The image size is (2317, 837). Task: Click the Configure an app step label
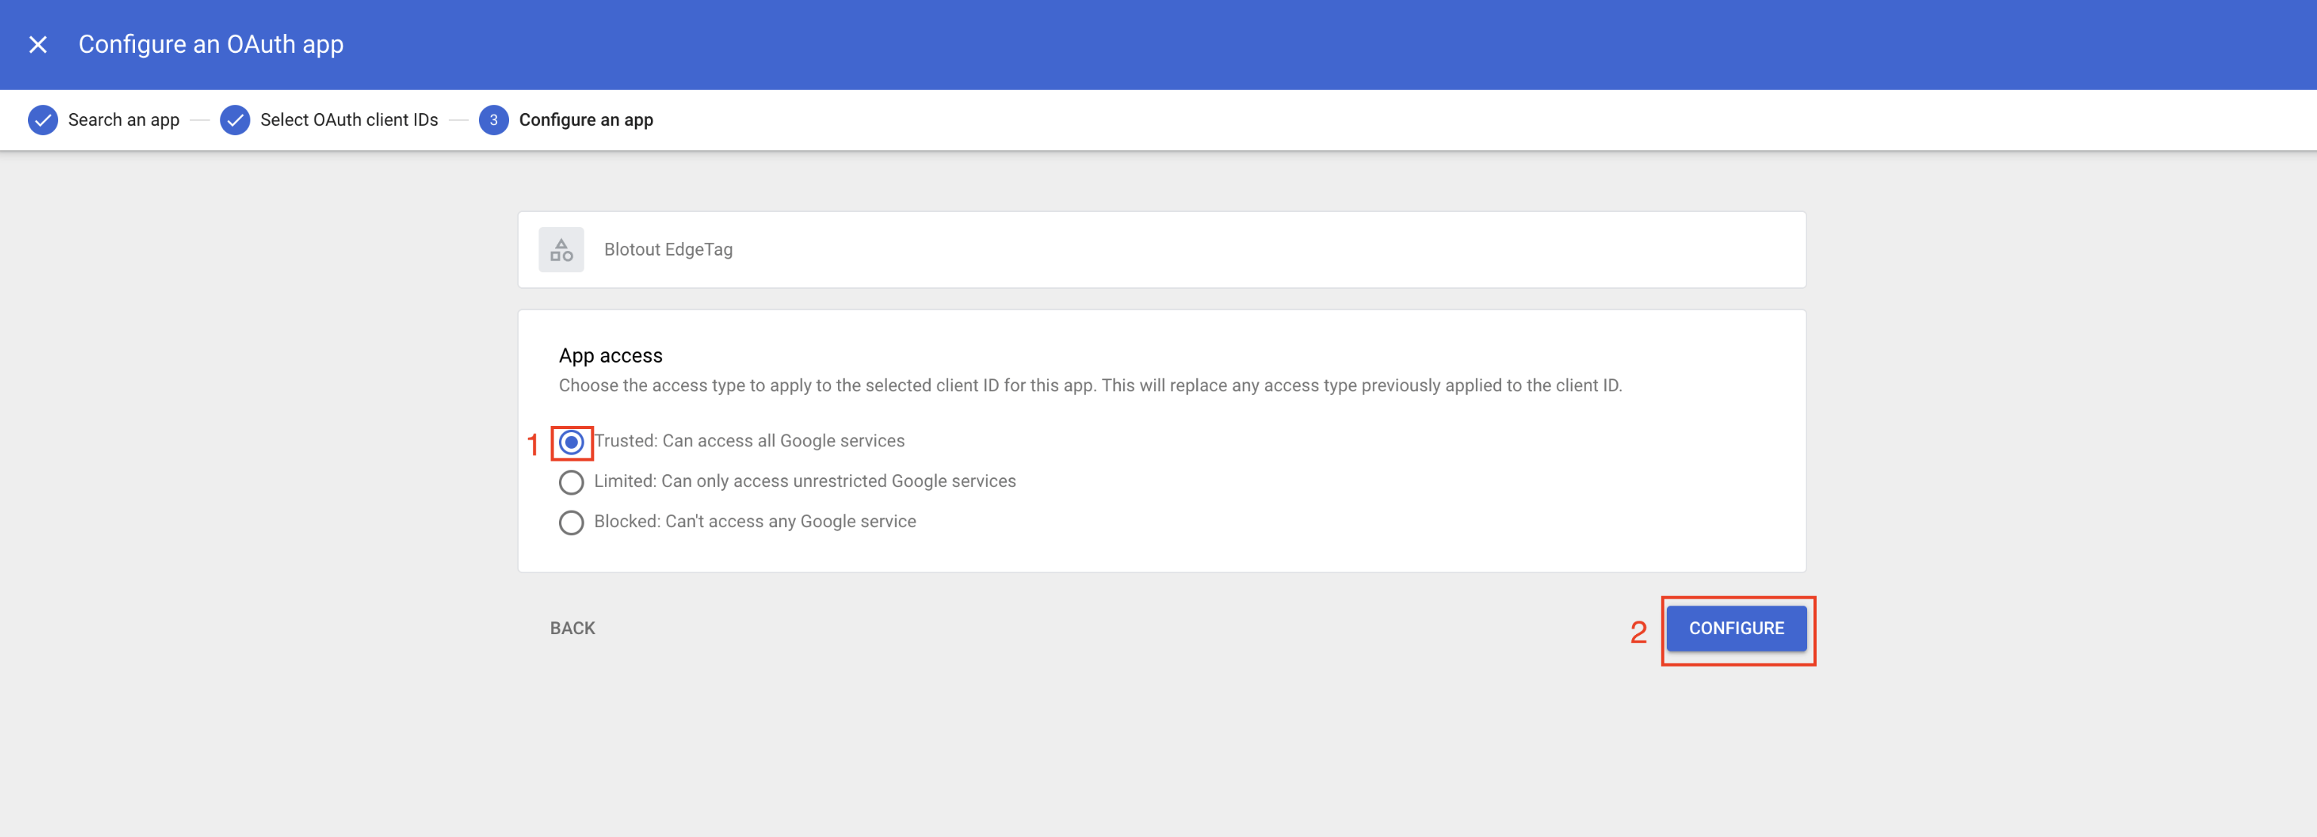click(585, 120)
